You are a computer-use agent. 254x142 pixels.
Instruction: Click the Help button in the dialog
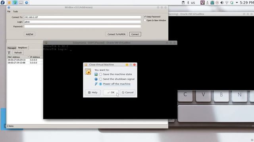click(92, 92)
